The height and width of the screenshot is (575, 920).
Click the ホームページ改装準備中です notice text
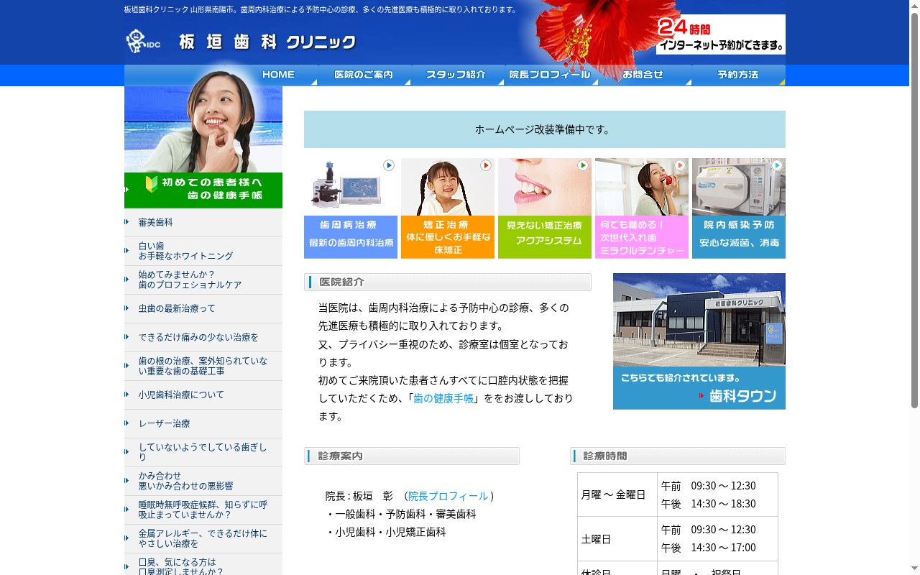[543, 129]
